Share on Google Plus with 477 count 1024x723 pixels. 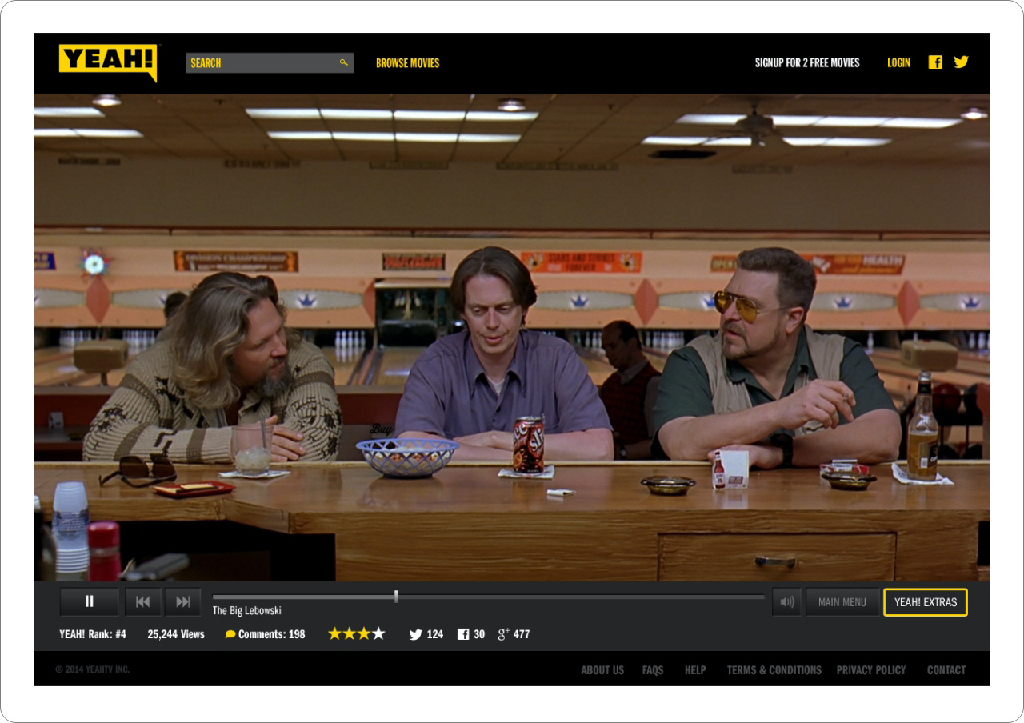514,634
